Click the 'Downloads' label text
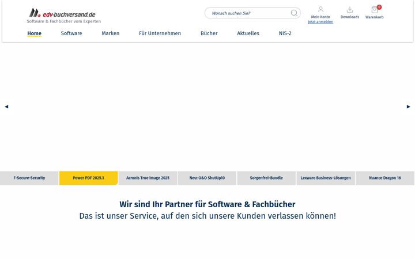Image resolution: width=415 pixels, height=259 pixels. click(350, 17)
